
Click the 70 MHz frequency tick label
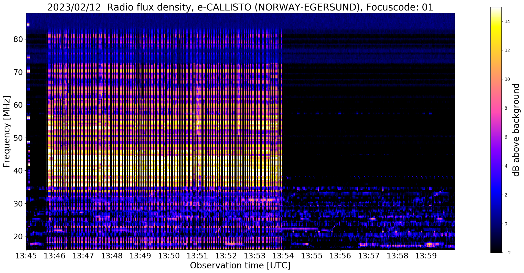click(x=18, y=72)
